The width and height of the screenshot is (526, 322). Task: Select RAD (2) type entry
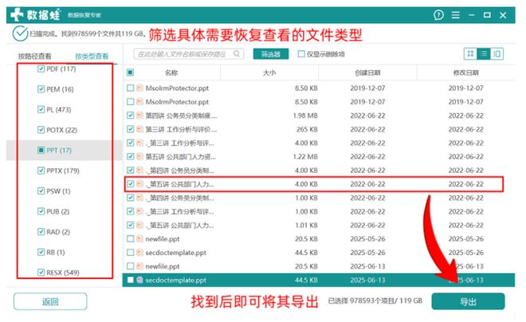pyautogui.click(x=58, y=232)
